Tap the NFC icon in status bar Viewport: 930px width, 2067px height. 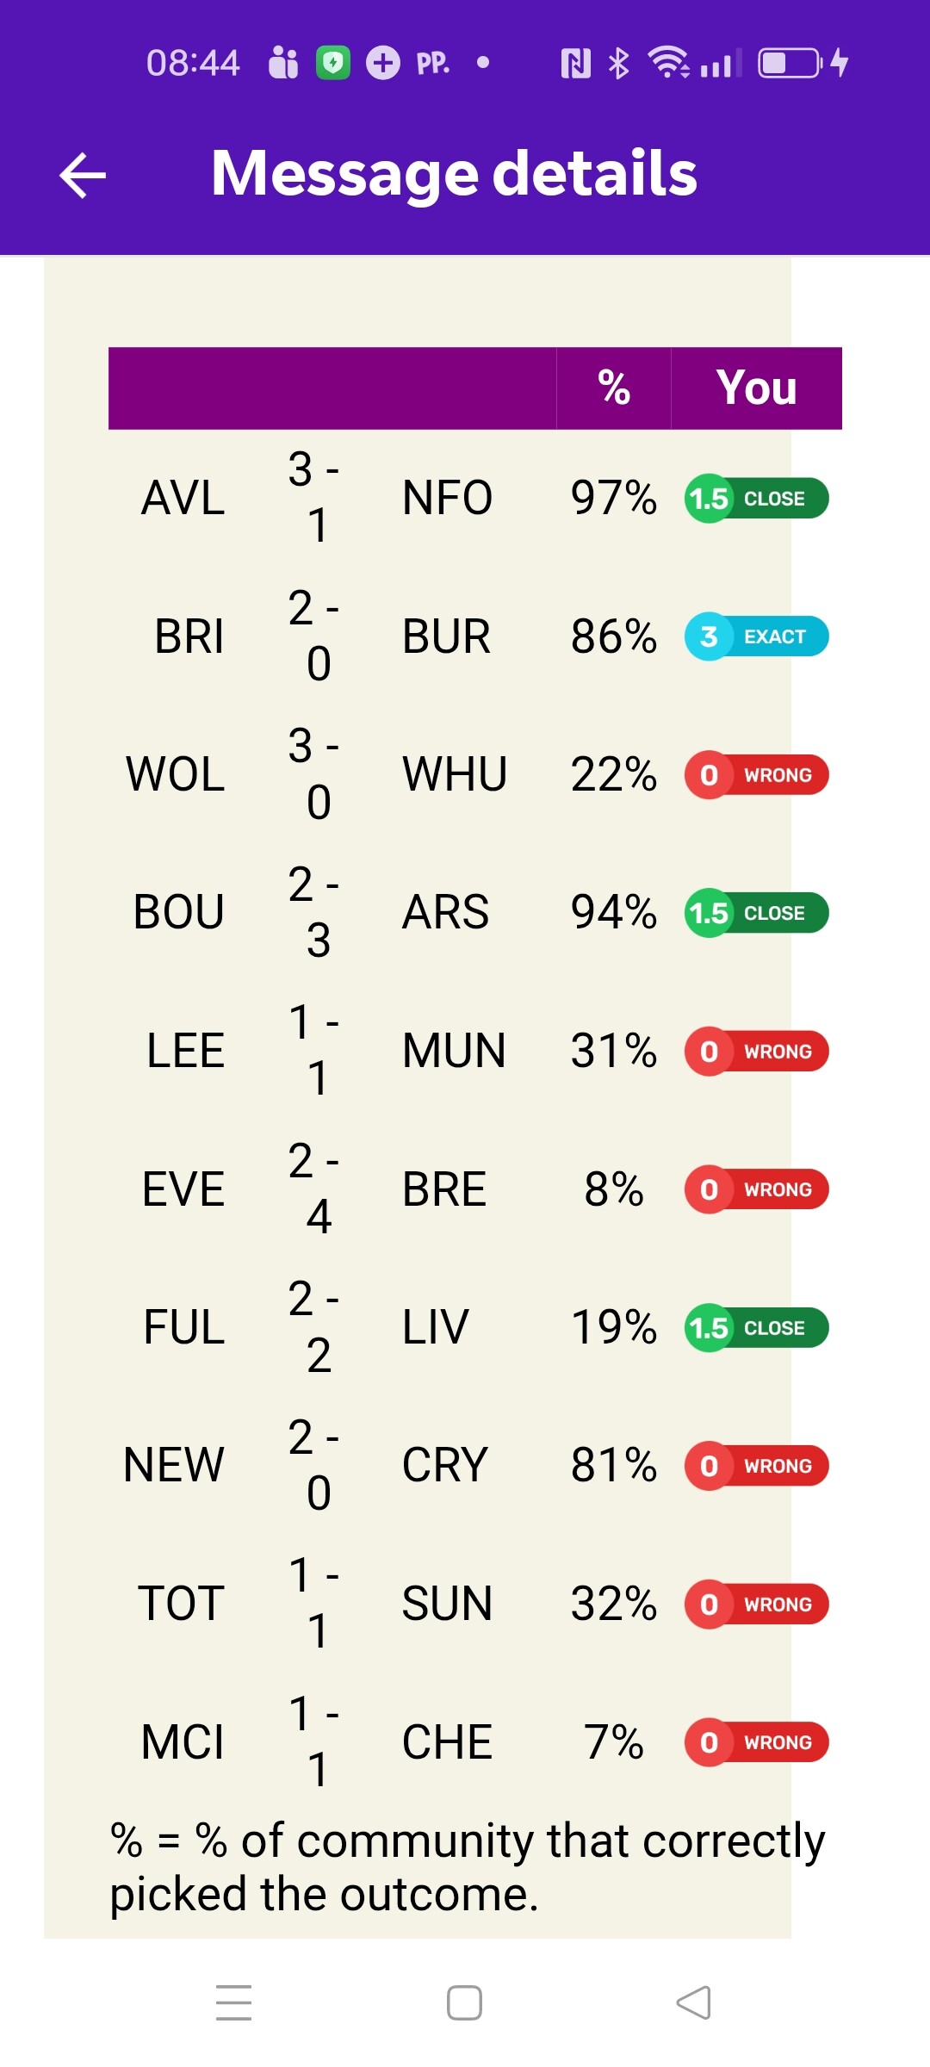tap(575, 63)
